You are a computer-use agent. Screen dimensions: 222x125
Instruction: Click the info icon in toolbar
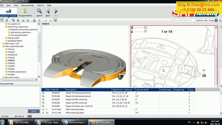[x=39, y=20]
